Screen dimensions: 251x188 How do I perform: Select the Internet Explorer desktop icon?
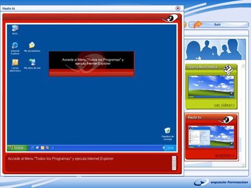point(15,48)
